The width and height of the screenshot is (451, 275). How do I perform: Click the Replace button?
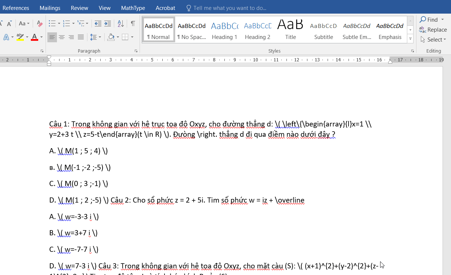click(x=433, y=29)
